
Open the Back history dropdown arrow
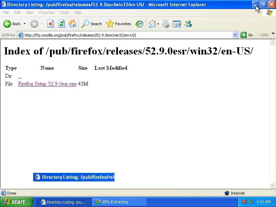(24, 24)
